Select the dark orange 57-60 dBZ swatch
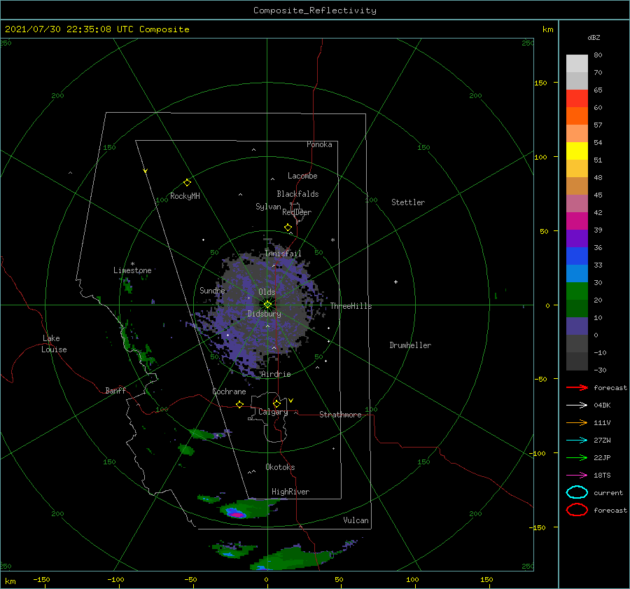630x589 pixels. point(577,116)
